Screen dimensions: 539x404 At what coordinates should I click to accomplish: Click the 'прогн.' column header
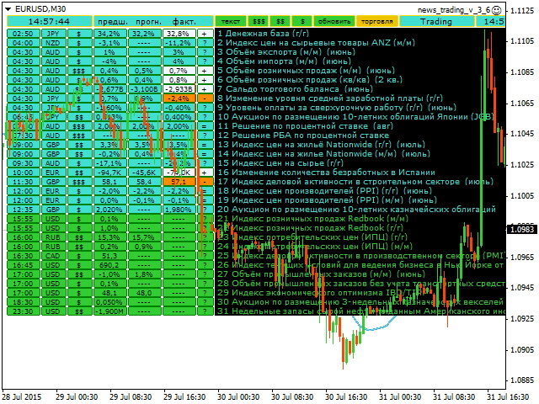tap(148, 22)
